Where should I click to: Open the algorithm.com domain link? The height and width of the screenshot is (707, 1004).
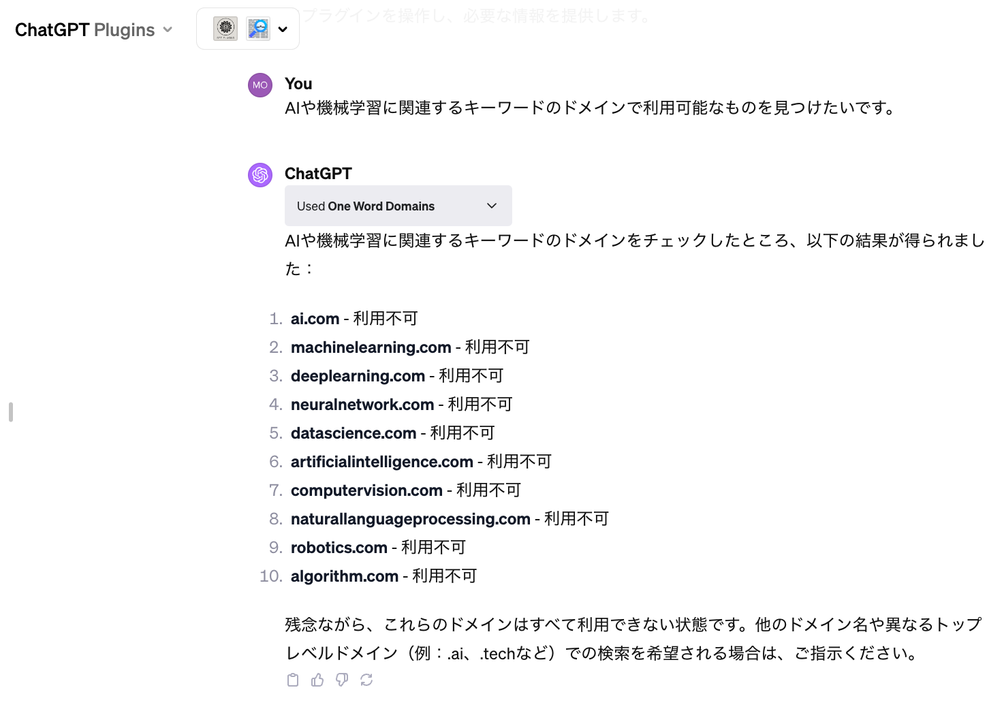click(x=344, y=576)
